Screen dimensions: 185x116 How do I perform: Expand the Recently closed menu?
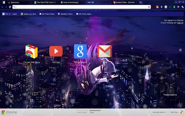pyautogui.click(x=160, y=112)
